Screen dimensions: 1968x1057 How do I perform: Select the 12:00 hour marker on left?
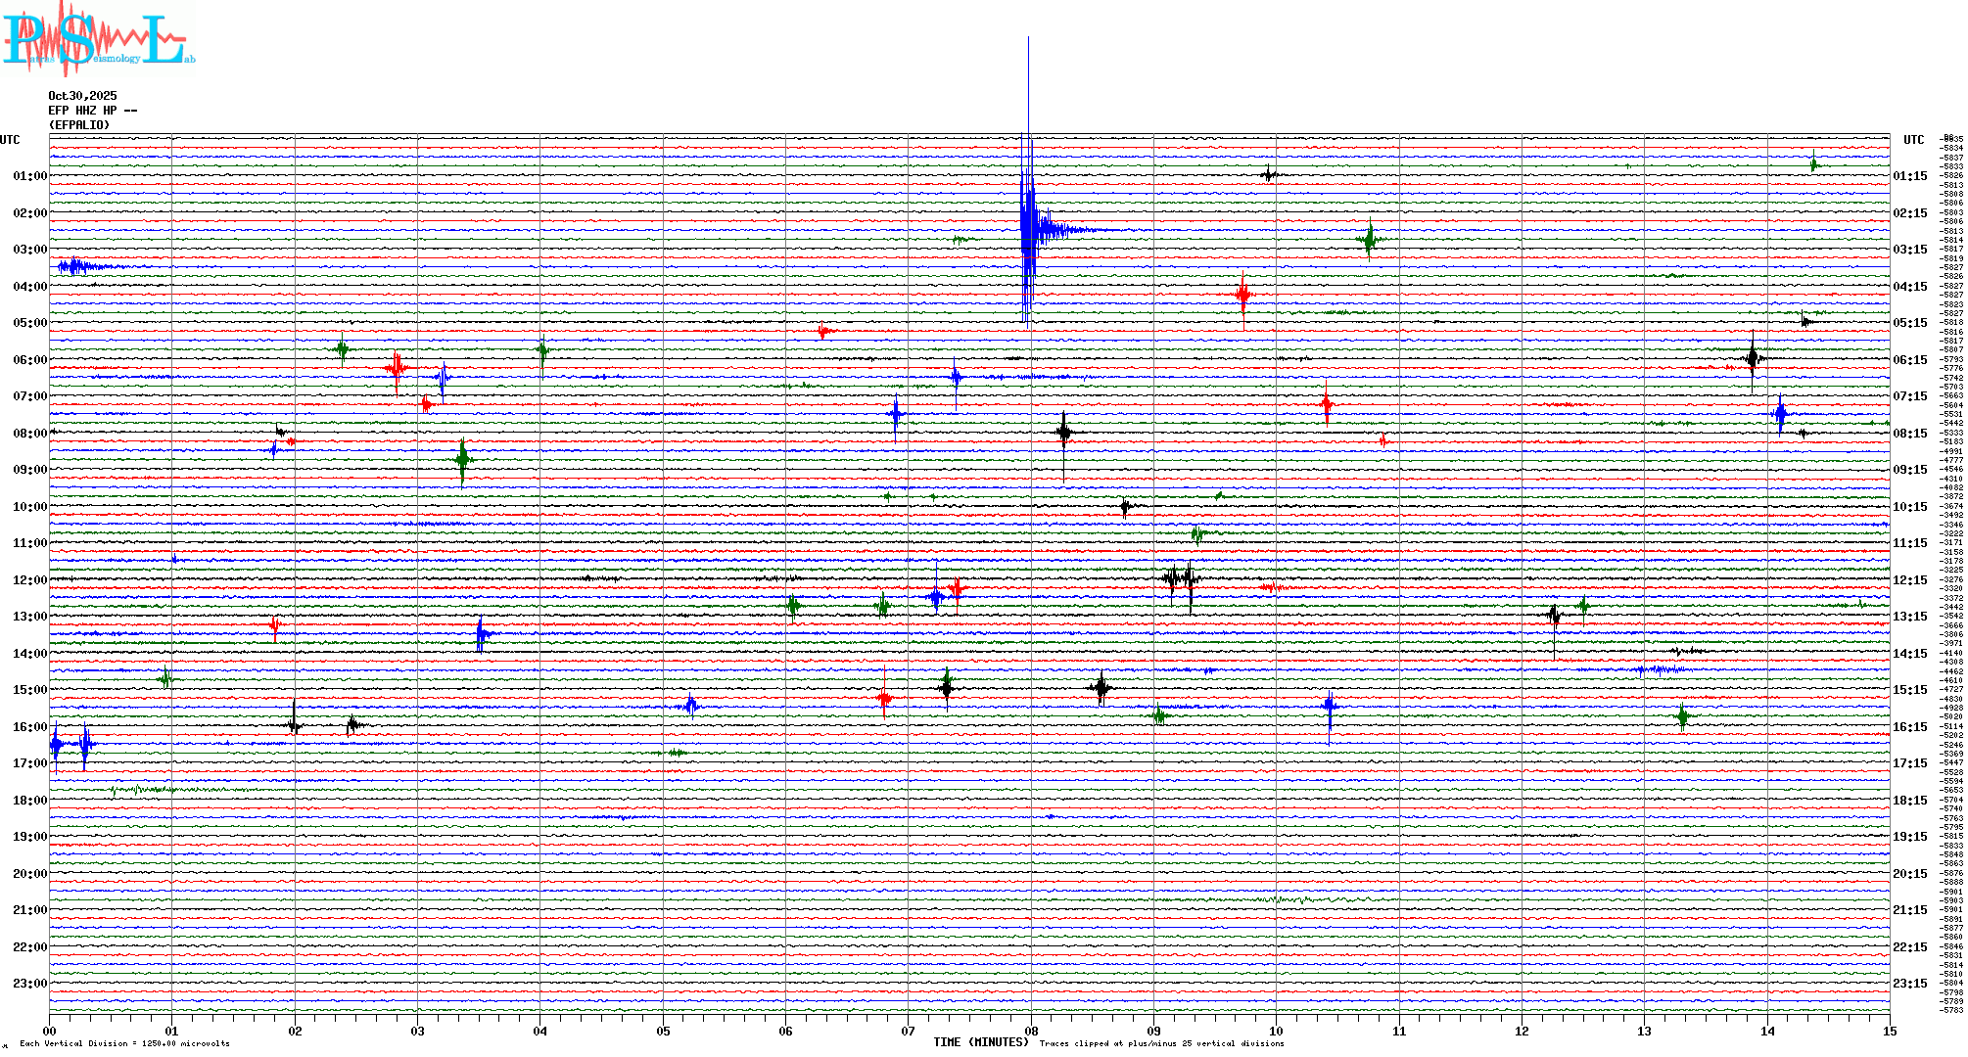point(29,580)
